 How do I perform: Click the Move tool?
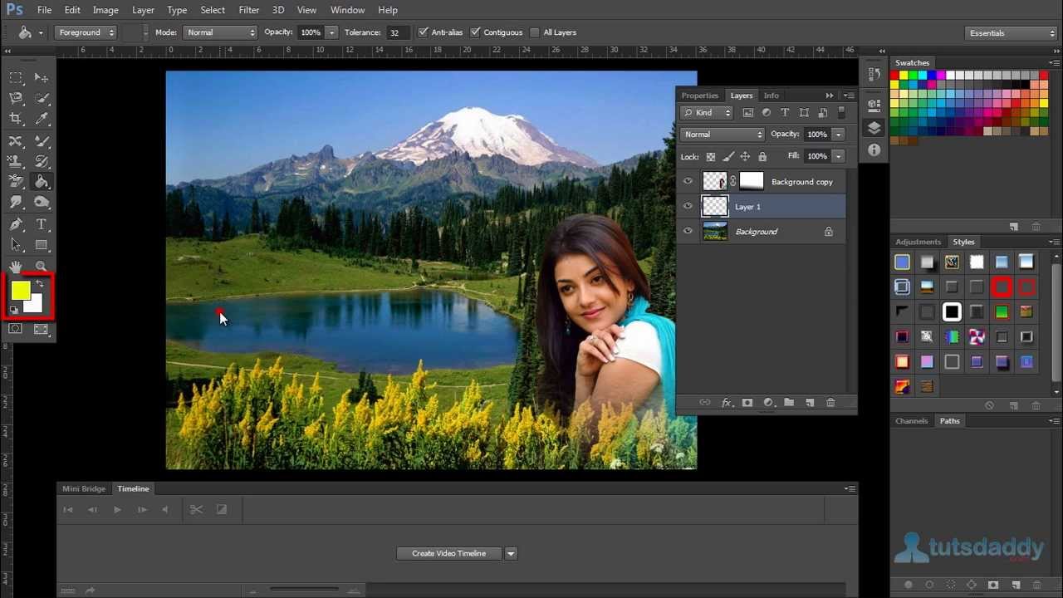[x=42, y=77]
